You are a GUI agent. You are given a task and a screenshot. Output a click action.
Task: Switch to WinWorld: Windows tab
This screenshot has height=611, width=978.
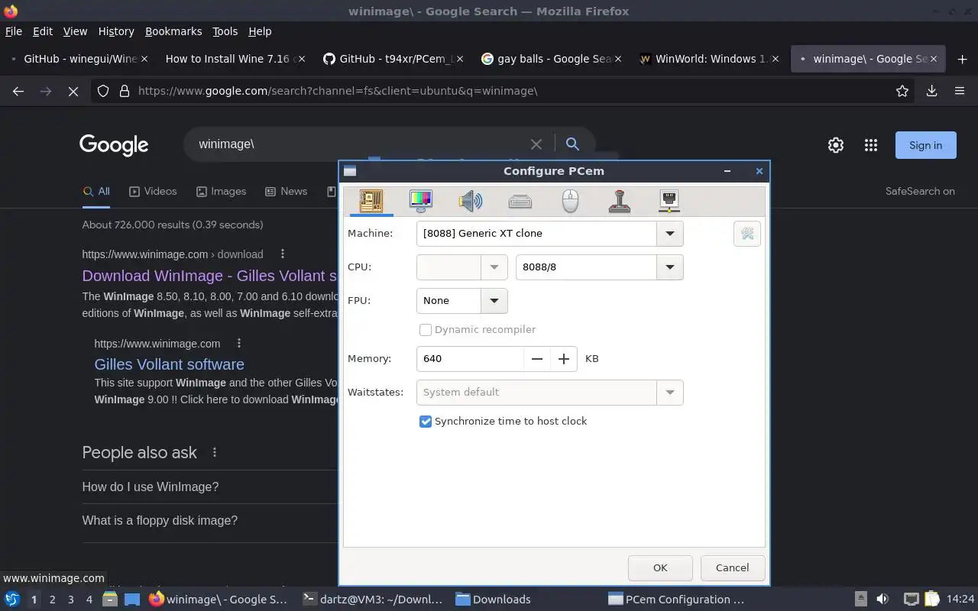coord(708,59)
